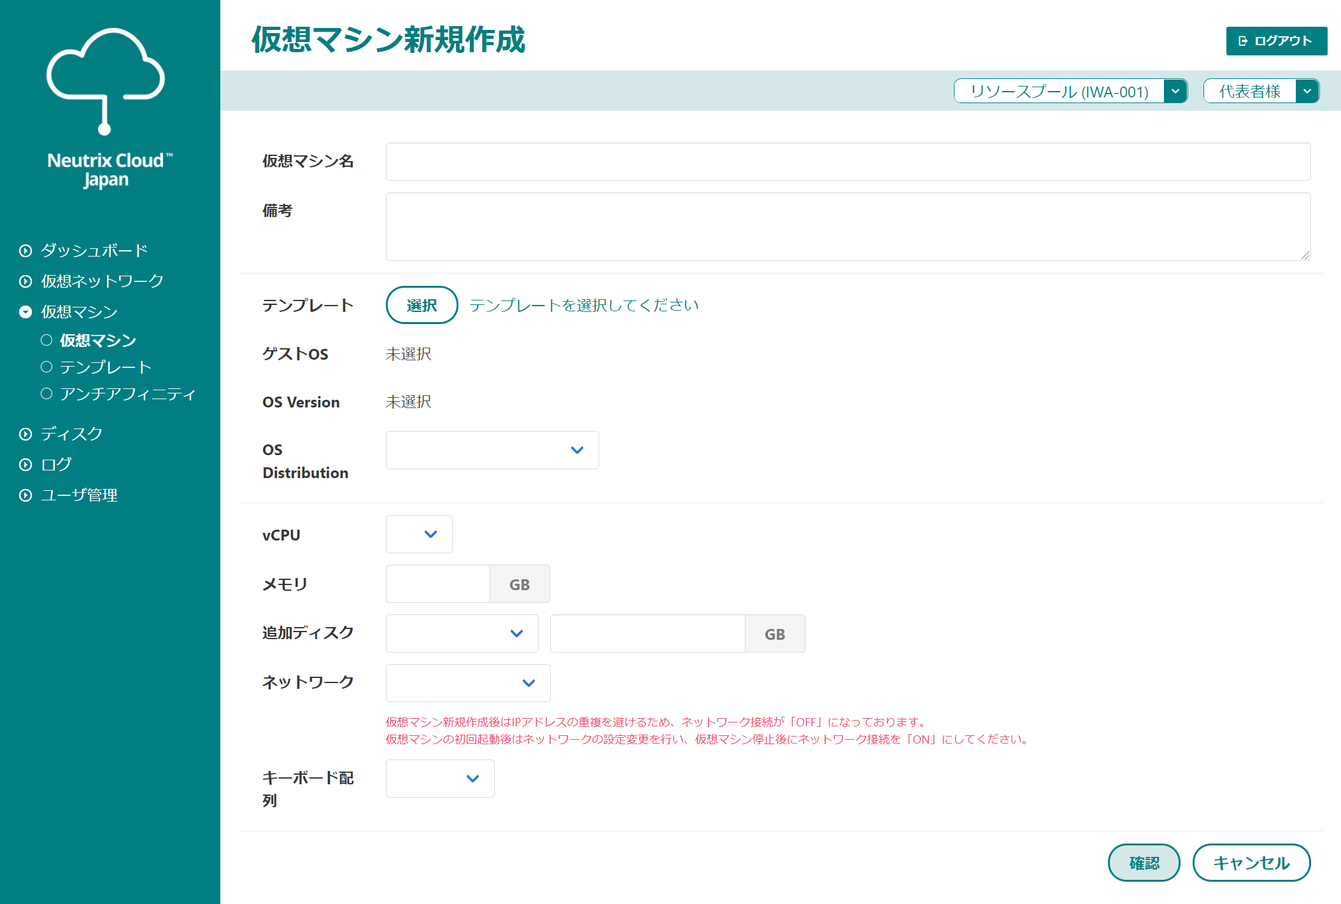Open the リソースプール (IWA-001) dropdown

(x=1070, y=91)
